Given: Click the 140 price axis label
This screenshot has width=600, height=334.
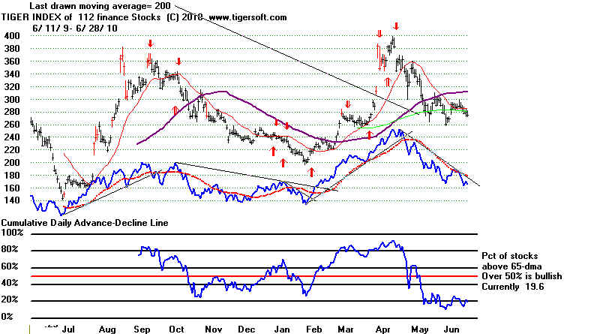Looking at the screenshot, I should pyautogui.click(x=10, y=200).
